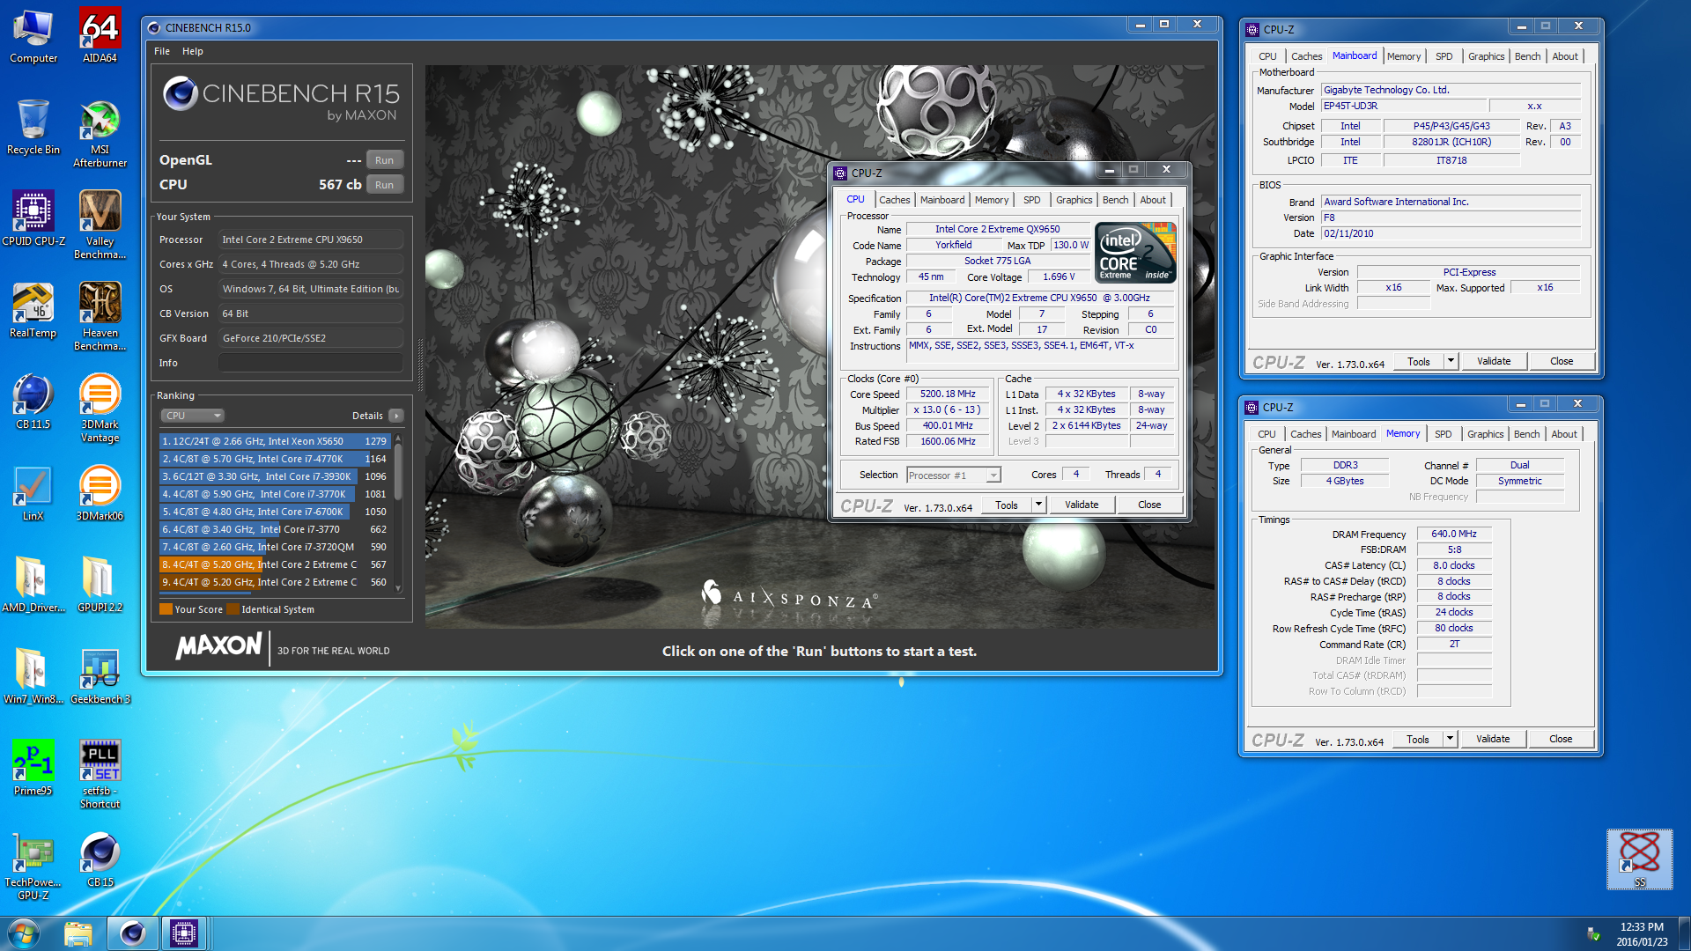Screen dimensions: 1691x951
Task: Launch the TechPowerUp GPU-Z shortcut
Action: [33, 866]
